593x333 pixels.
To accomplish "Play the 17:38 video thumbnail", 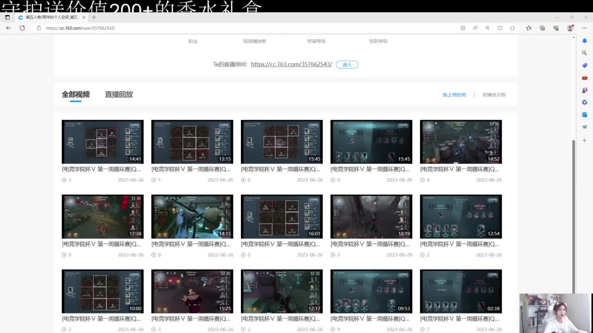I will point(102,216).
